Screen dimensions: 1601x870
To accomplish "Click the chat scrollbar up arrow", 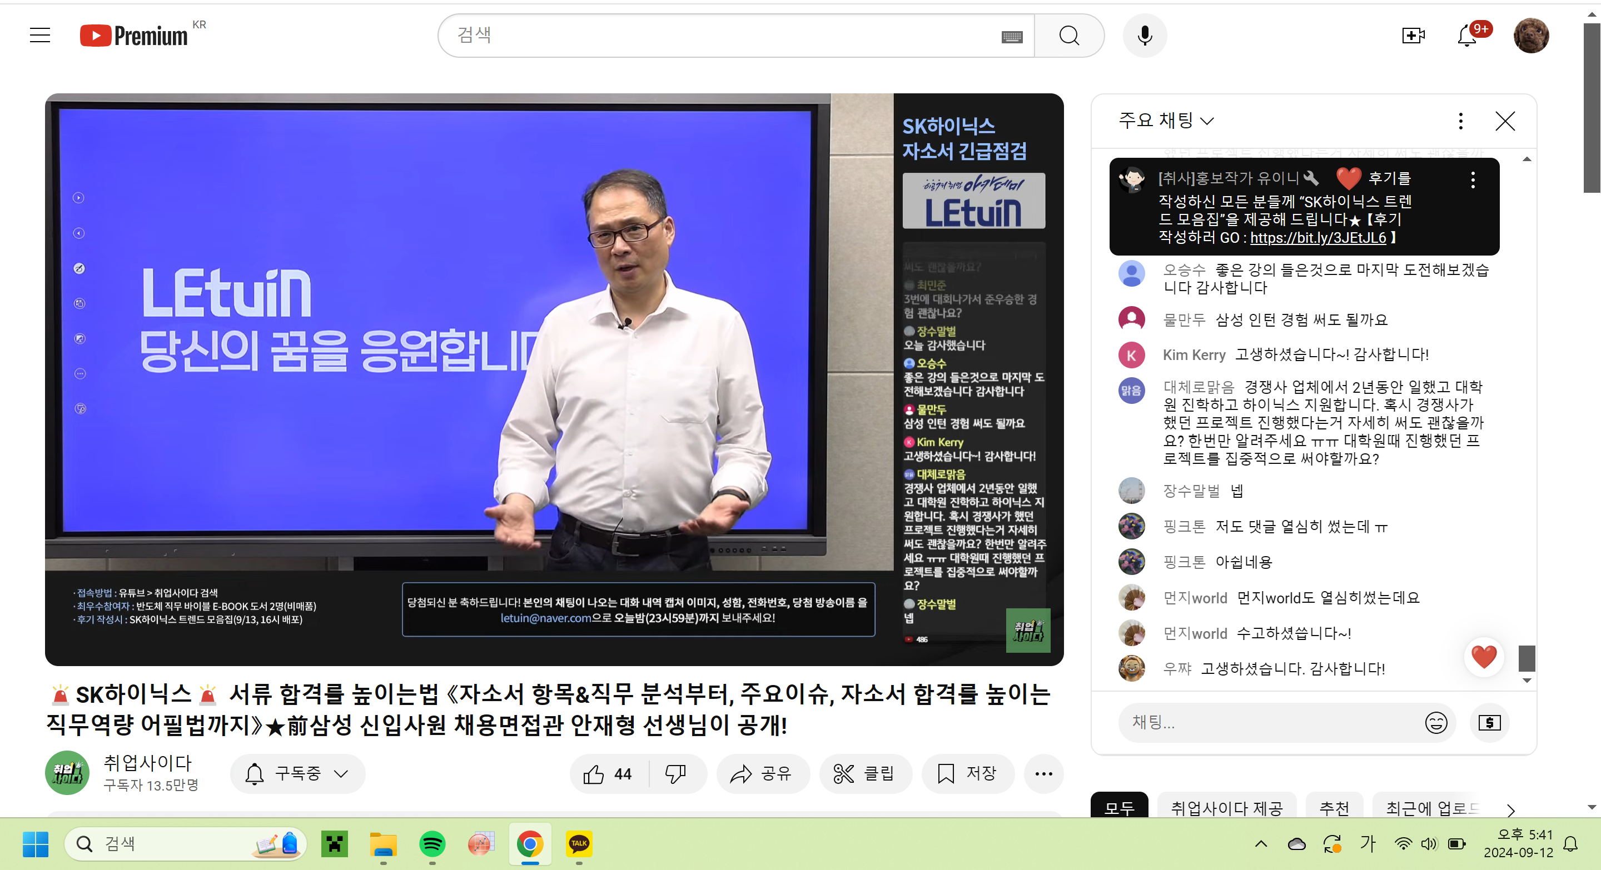I will click(1527, 159).
